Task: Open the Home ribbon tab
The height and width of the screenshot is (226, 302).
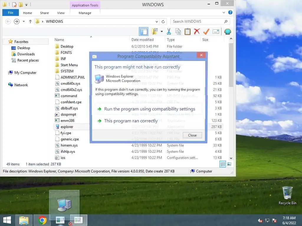Action: coord(27,13)
